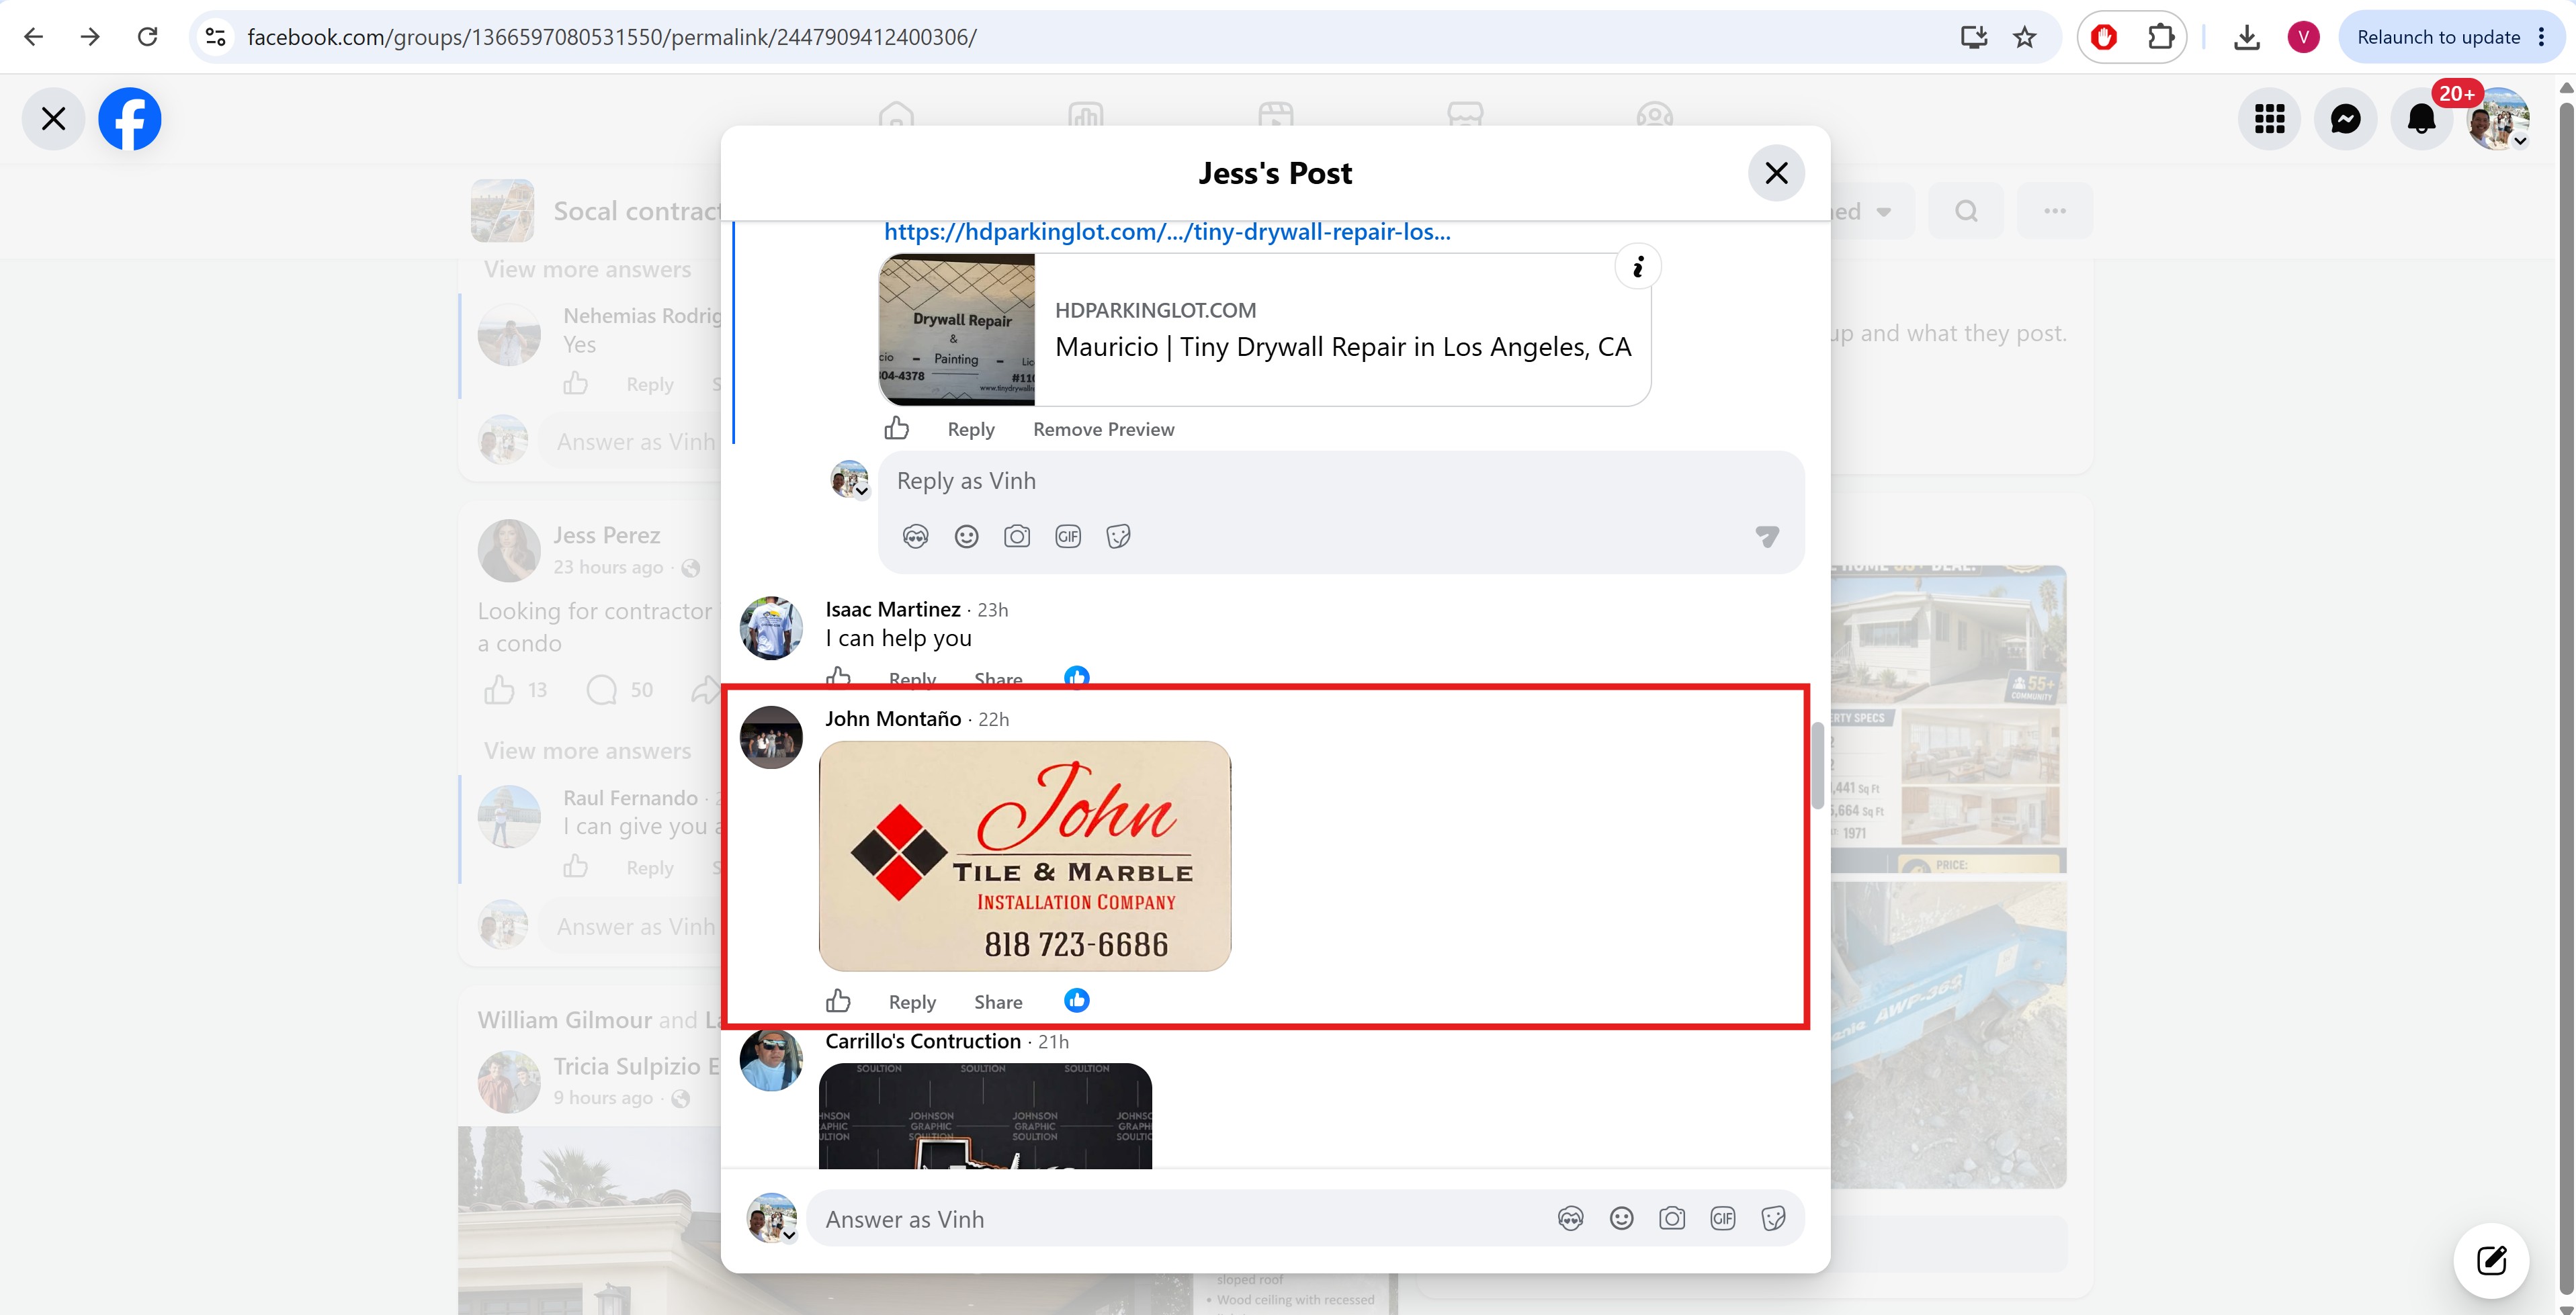Open the account menu profile picture
This screenshot has height=1315, width=2576.
[x=2498, y=119]
